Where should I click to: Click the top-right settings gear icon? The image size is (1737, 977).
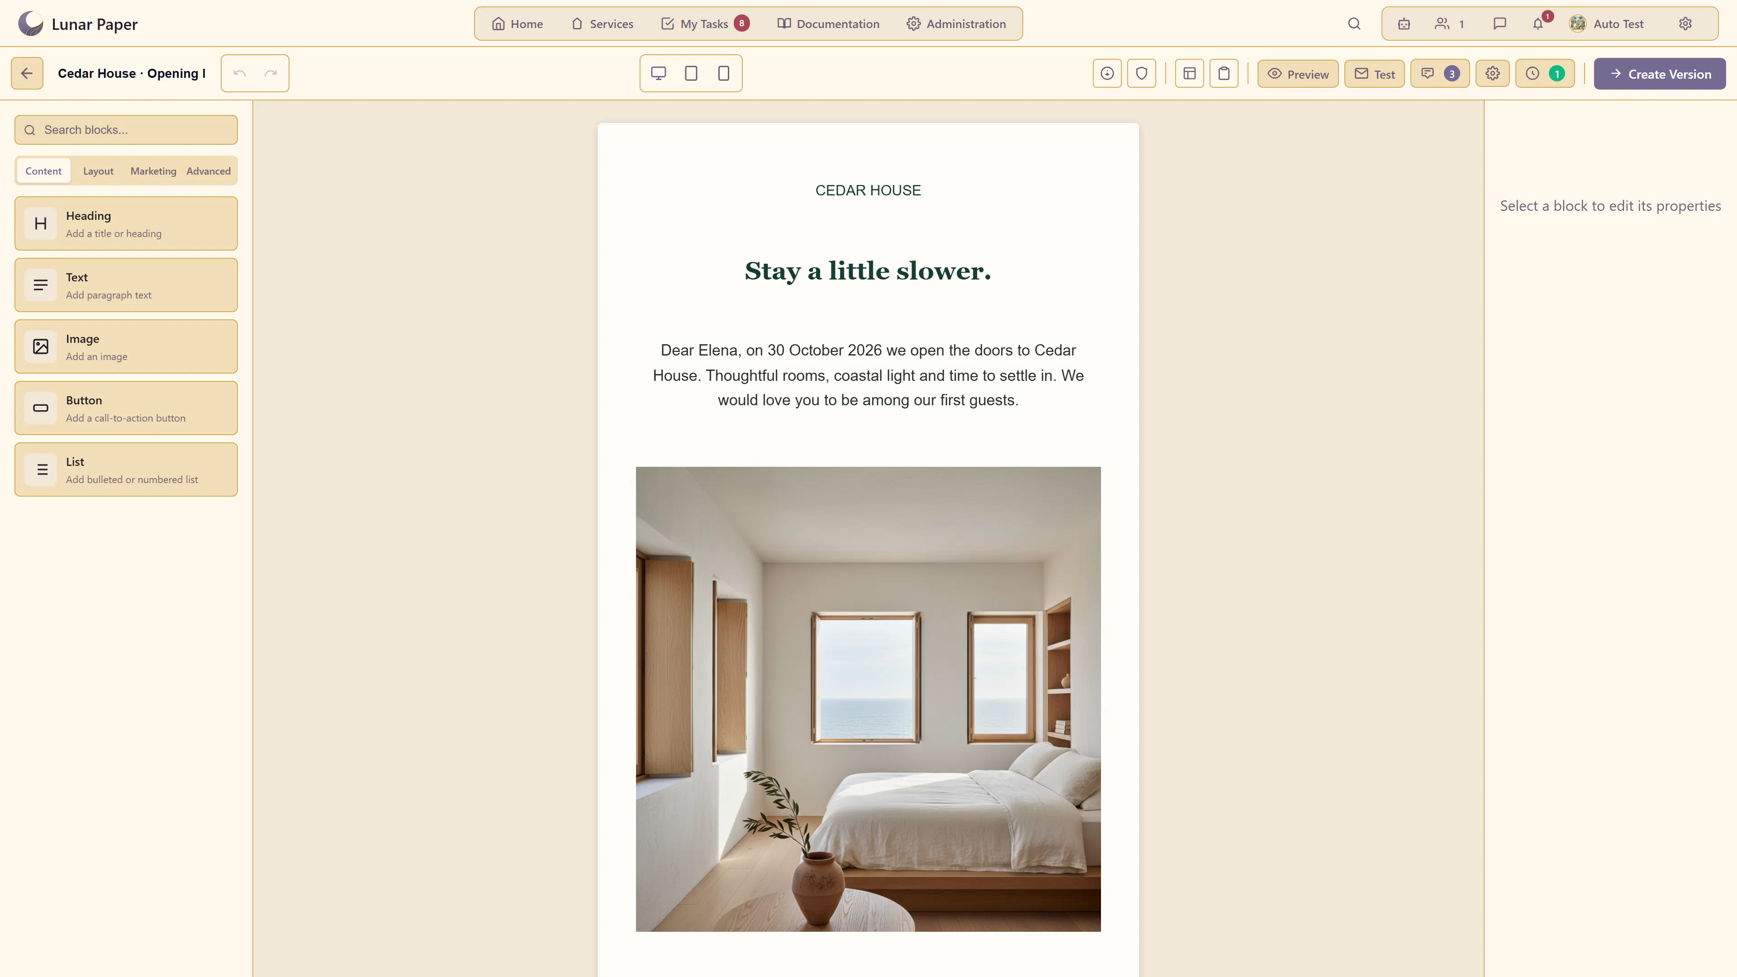coord(1685,24)
